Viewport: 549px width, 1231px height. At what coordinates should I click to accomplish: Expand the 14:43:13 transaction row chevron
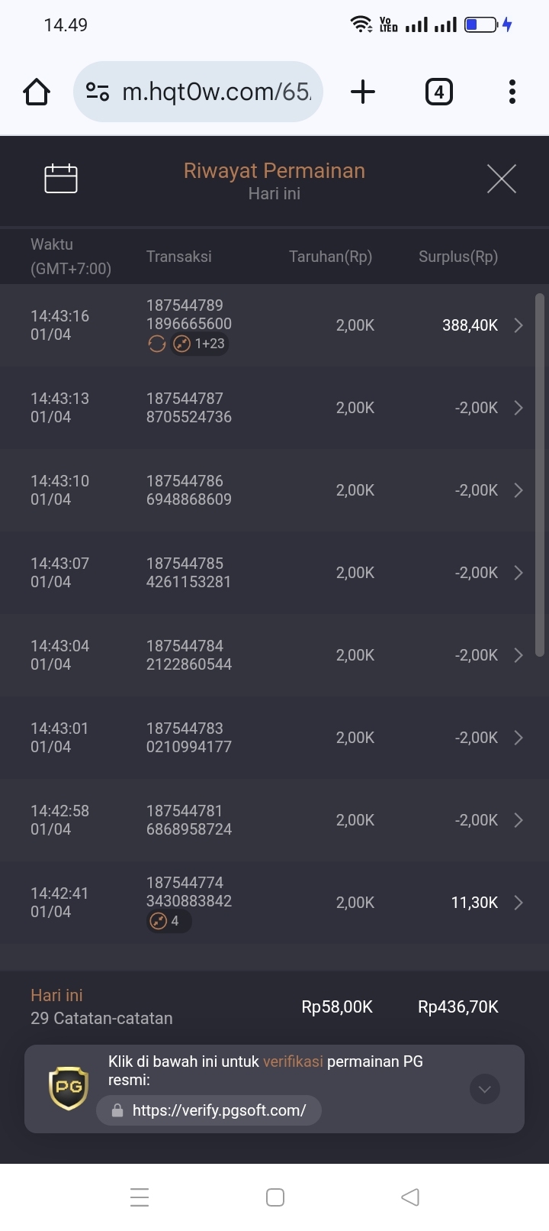(518, 408)
